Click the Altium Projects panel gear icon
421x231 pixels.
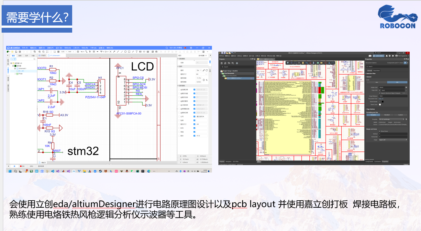click(x=237, y=63)
